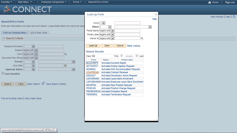Switch to Add a New Value tab
237x133 pixels.
click(39, 33)
